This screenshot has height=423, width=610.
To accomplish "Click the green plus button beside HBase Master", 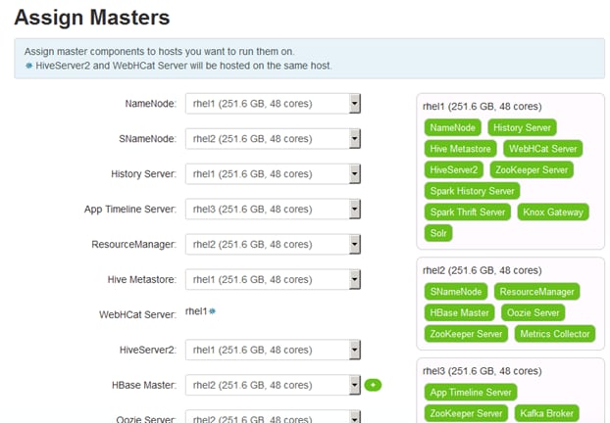I will (x=373, y=385).
